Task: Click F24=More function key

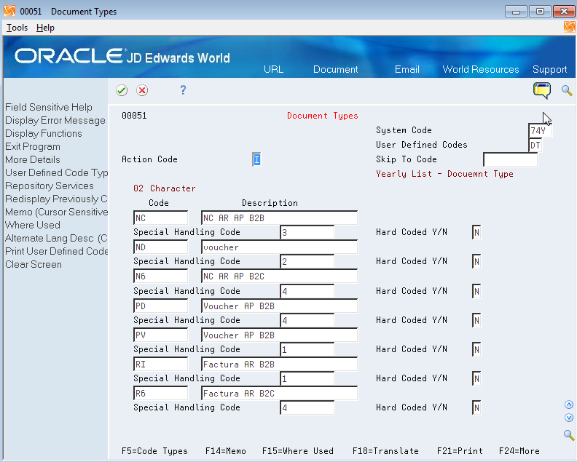Action: pos(519,451)
